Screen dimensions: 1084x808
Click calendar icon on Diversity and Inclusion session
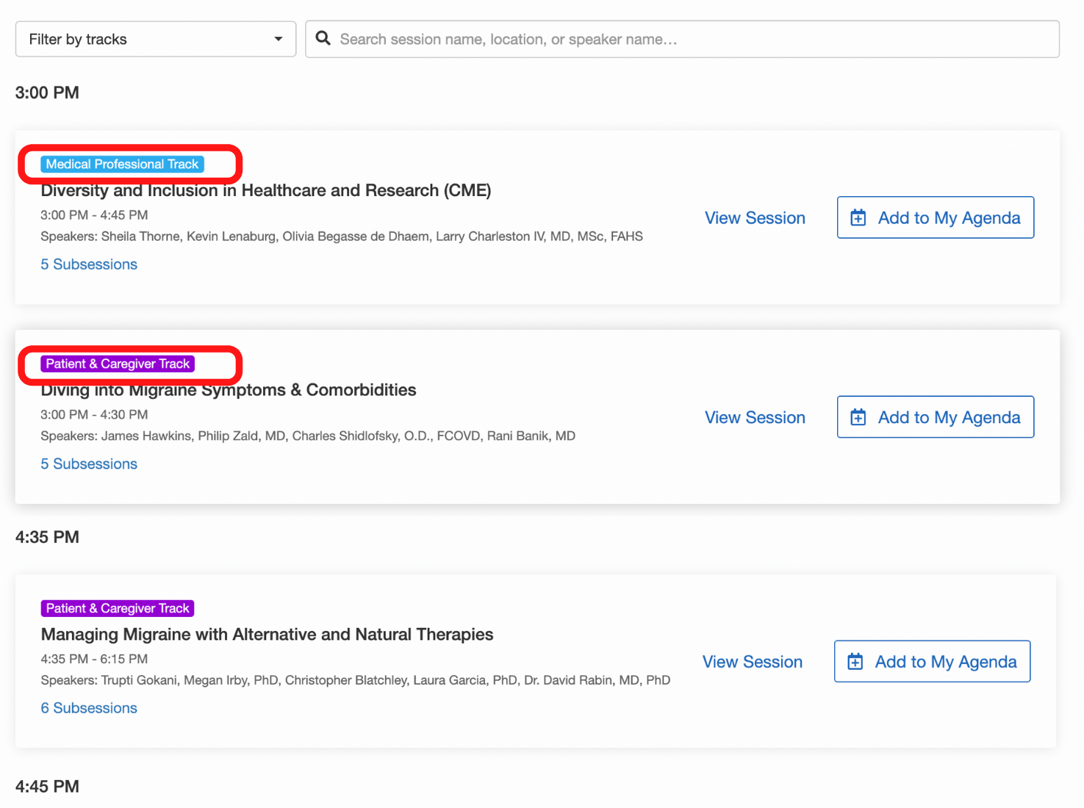(x=858, y=218)
